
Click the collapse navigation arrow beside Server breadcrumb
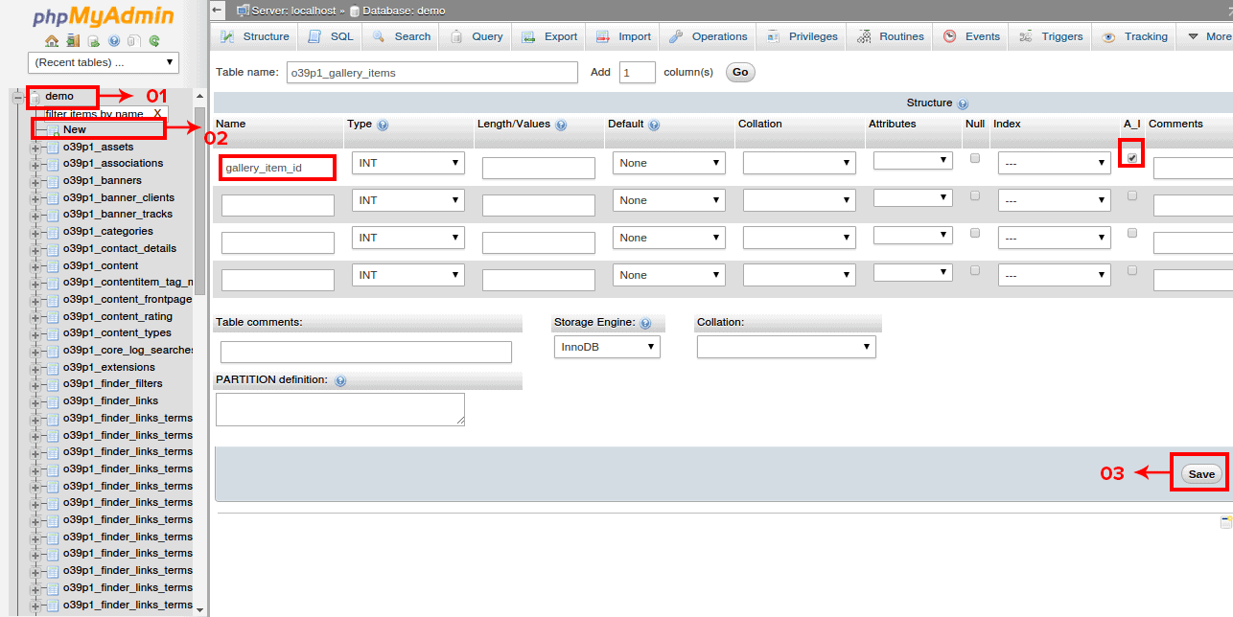tap(218, 10)
